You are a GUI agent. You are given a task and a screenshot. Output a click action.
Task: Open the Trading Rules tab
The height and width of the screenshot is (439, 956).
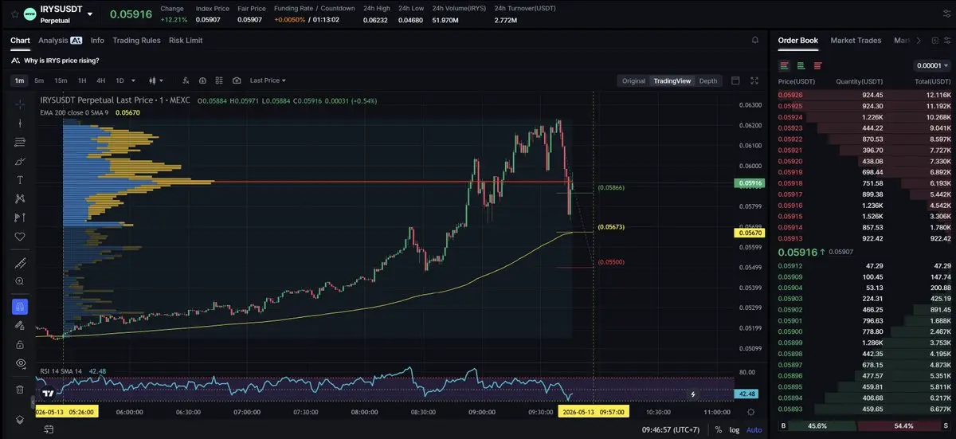coord(136,40)
